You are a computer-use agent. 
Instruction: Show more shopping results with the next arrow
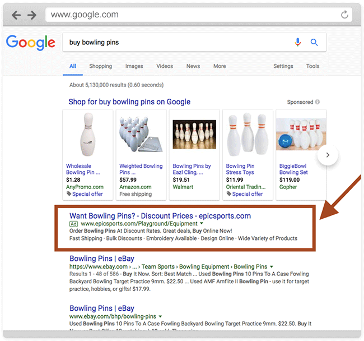328,155
